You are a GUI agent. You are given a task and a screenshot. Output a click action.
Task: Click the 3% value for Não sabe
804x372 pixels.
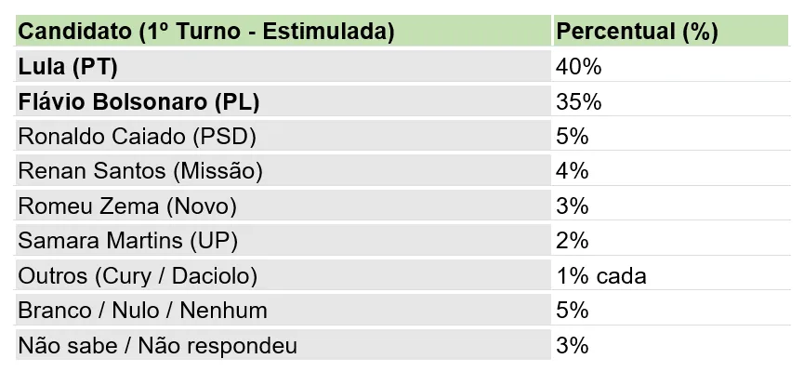tap(573, 345)
